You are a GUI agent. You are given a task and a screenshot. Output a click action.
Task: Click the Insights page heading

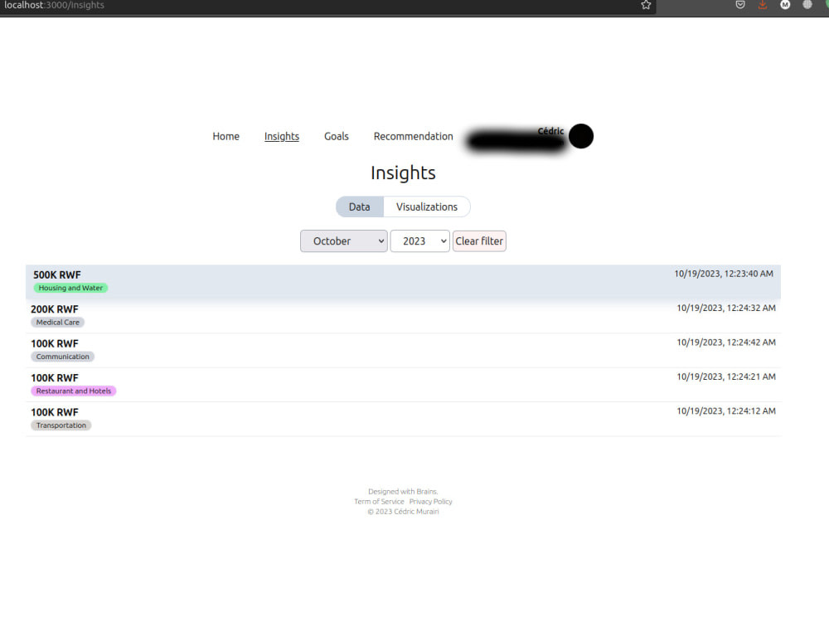(403, 173)
